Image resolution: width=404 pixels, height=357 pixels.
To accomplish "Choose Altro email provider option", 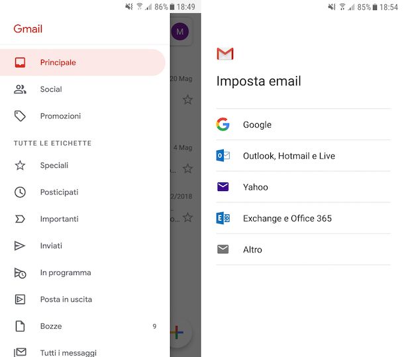I will tap(303, 249).
